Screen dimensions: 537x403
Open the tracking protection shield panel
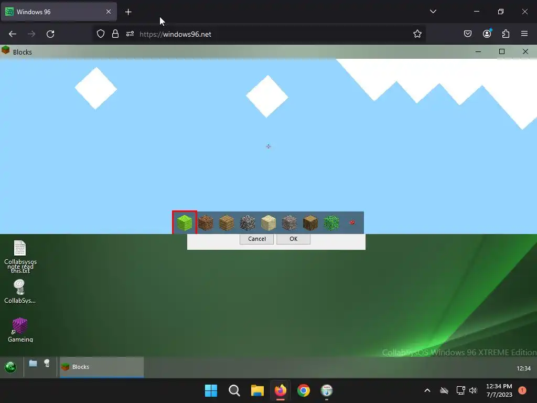click(x=100, y=34)
